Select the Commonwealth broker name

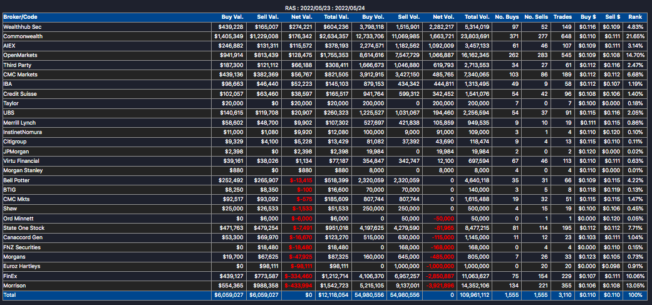tap(23, 36)
